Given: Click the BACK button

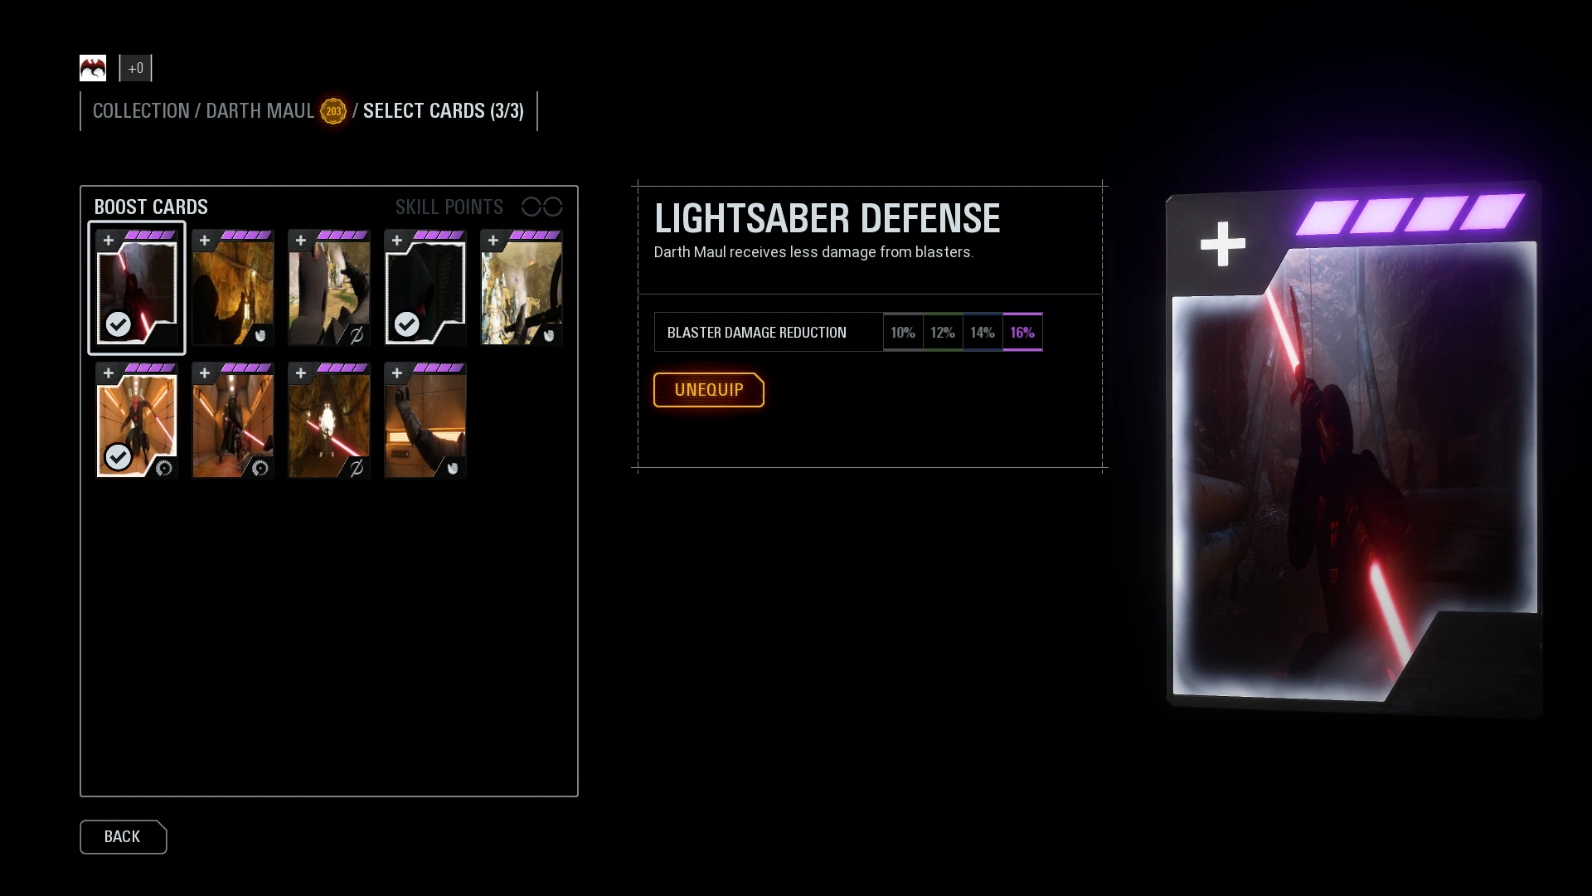Looking at the screenshot, I should click(x=123, y=837).
